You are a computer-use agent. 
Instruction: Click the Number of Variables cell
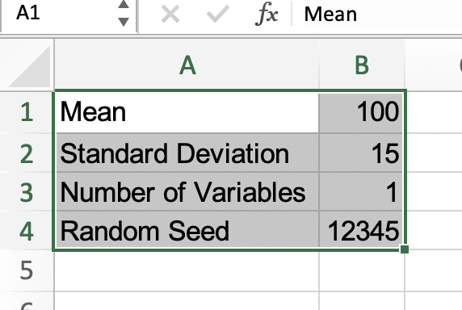pos(187,191)
